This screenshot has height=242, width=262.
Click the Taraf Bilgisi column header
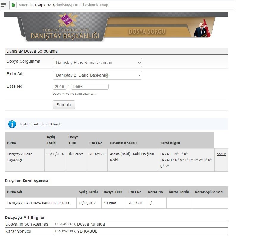(x=170, y=143)
